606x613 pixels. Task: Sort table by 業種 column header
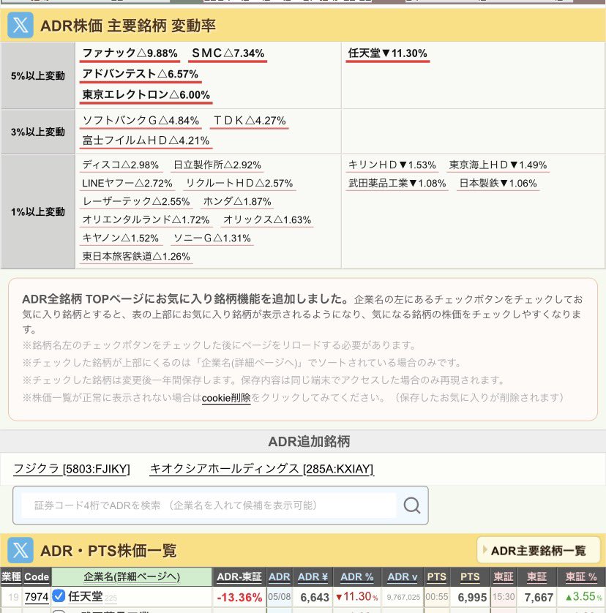point(12,576)
